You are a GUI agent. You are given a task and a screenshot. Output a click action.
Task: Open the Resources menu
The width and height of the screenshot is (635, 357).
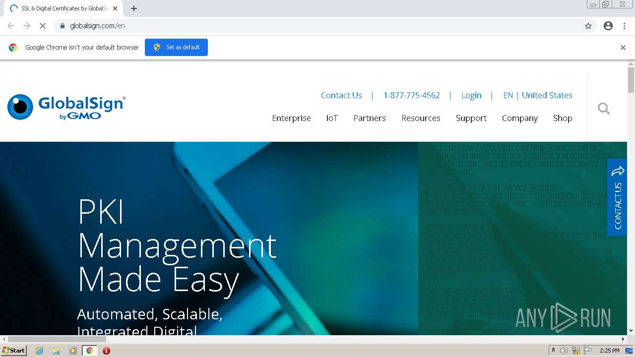[421, 118]
